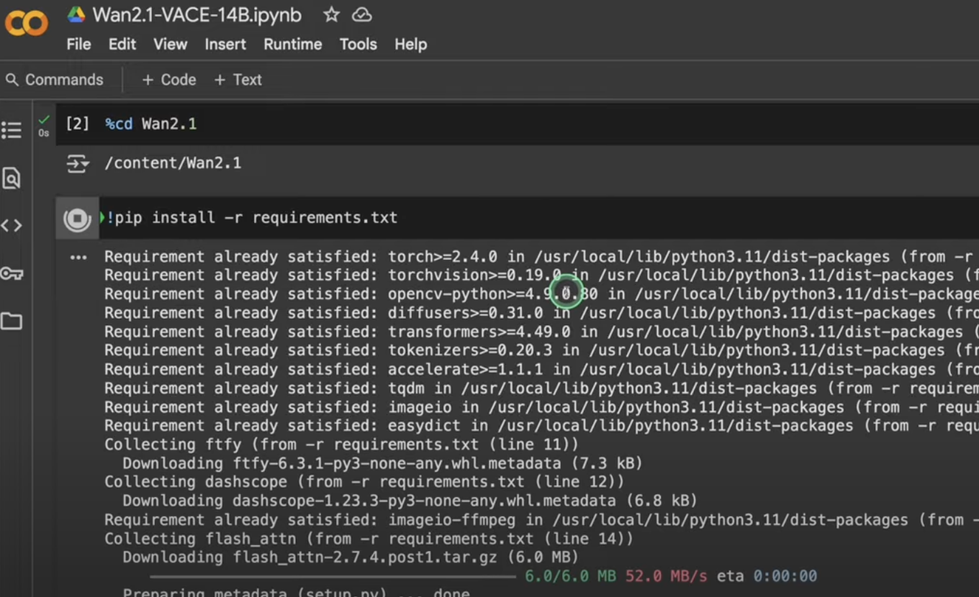This screenshot has height=597, width=979.
Task: Select the /content/Wan2.1 output text
Action: 173,163
